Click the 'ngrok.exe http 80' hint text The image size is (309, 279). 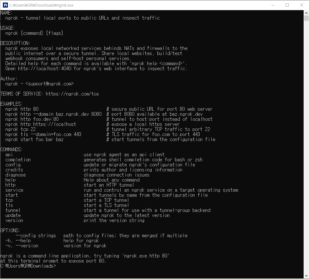(x=146, y=256)
